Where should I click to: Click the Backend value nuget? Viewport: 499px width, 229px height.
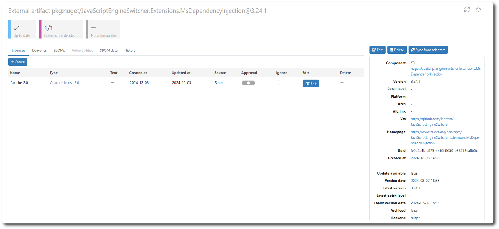[415, 218]
